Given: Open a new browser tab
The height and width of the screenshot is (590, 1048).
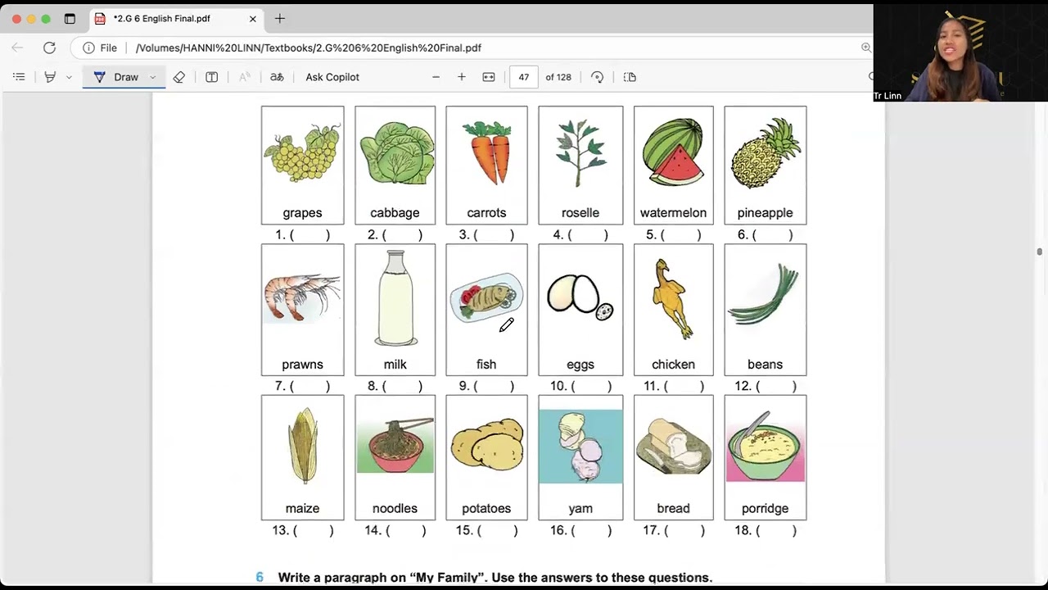Looking at the screenshot, I should (280, 18).
